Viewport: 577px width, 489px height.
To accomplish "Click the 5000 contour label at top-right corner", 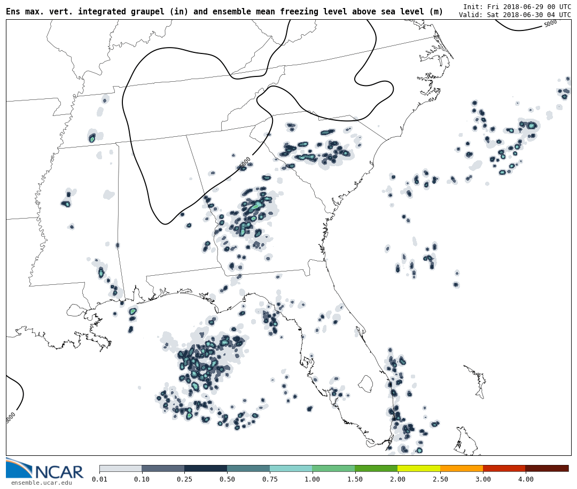I will pyautogui.click(x=550, y=24).
